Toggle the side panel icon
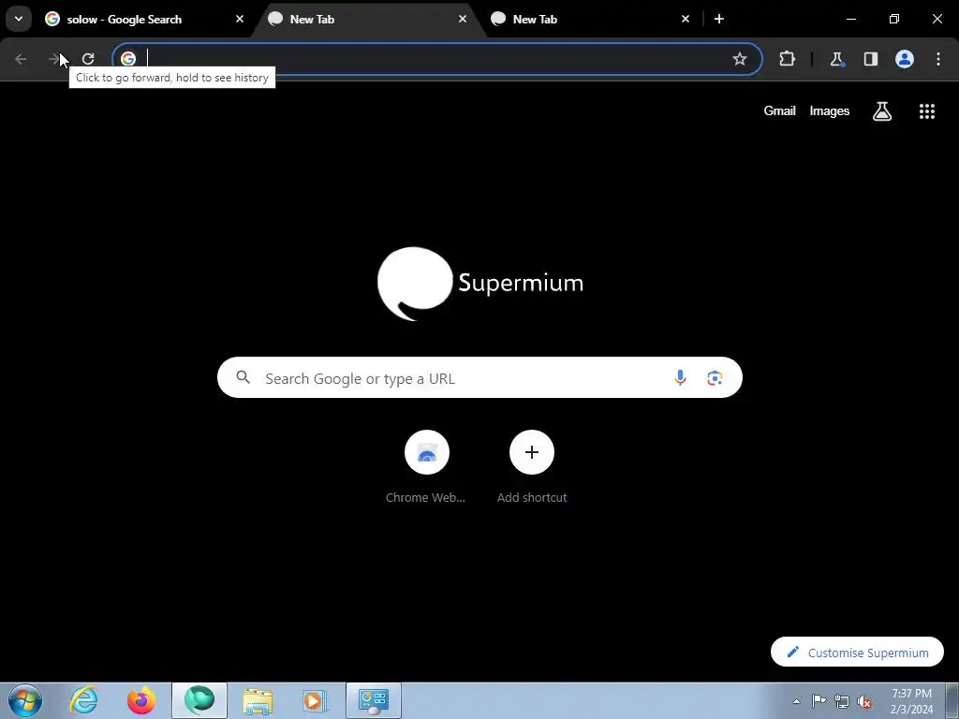This screenshot has height=719, width=959. (870, 59)
